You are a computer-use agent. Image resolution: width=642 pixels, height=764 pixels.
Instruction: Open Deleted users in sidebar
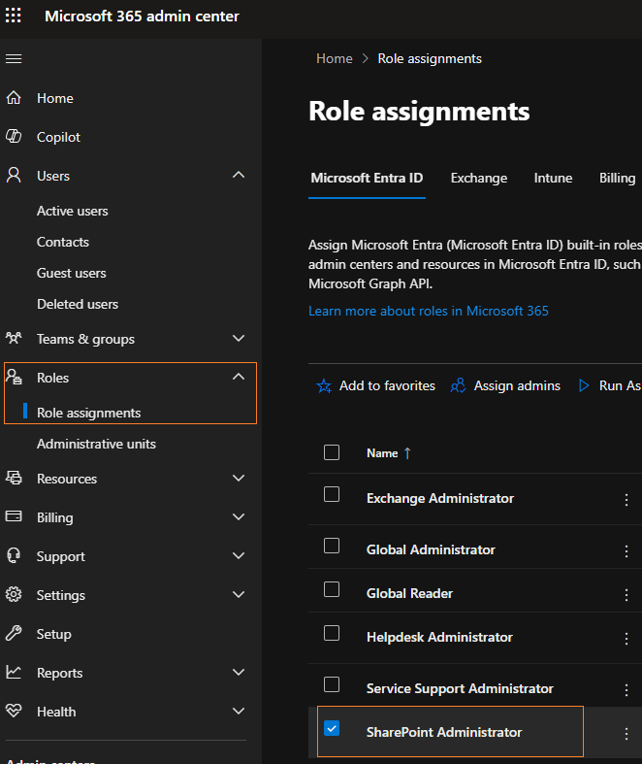point(78,305)
